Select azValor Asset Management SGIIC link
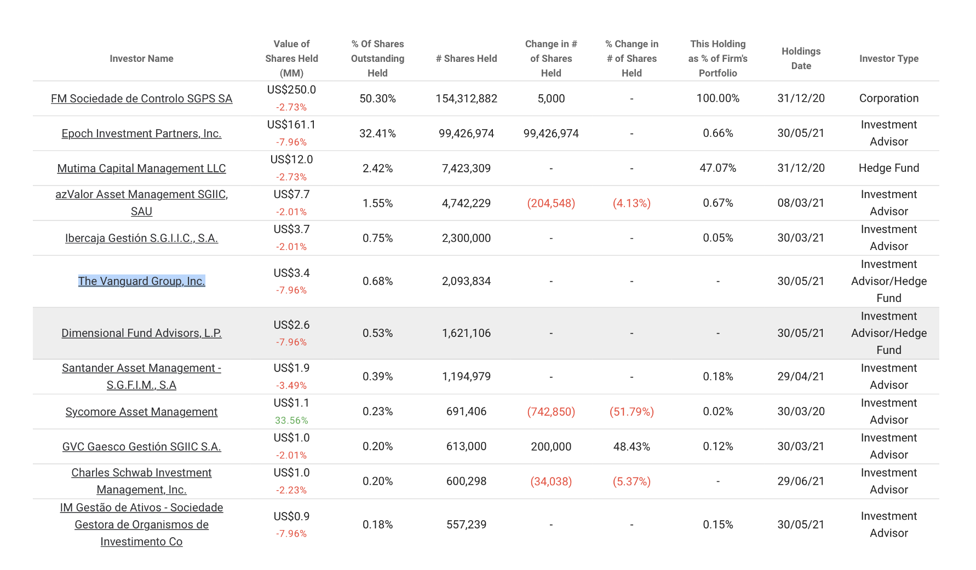Image resolution: width=976 pixels, height=570 pixels. tap(141, 195)
